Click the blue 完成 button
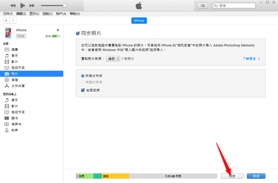 (x=256, y=176)
